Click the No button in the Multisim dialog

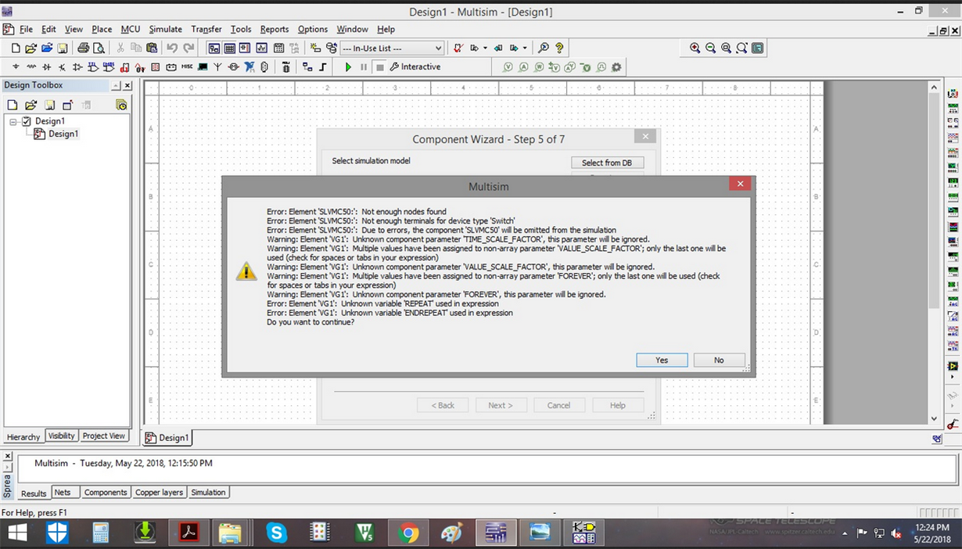click(x=719, y=360)
